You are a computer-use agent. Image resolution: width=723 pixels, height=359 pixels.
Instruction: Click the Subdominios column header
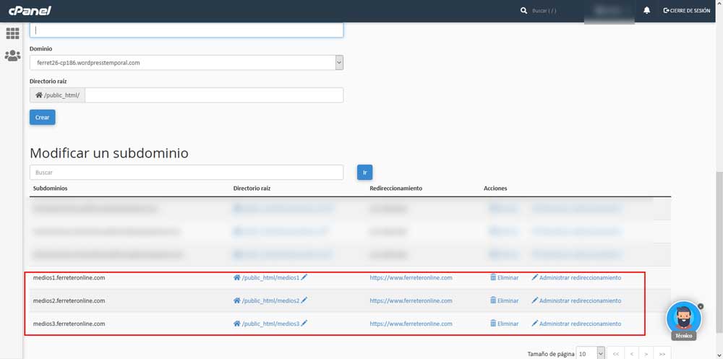(x=51, y=189)
